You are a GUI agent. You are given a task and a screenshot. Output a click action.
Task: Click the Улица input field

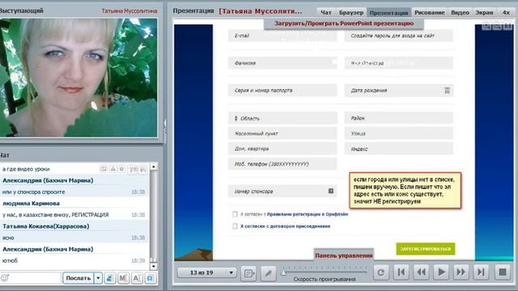coord(399,133)
